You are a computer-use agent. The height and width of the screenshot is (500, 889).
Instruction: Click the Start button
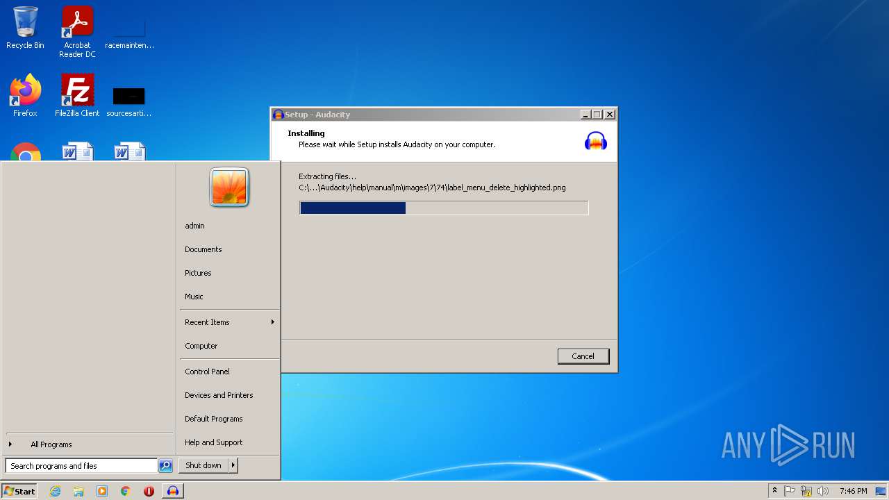point(19,491)
